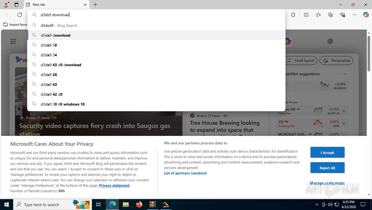Image resolution: width=372 pixels, height=210 pixels.
Task: Open the Privacy statement link
Action: click(114, 185)
